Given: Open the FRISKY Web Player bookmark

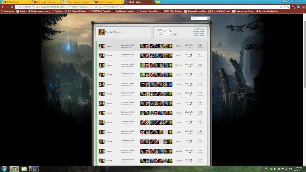Looking at the screenshot, I should (99, 11).
